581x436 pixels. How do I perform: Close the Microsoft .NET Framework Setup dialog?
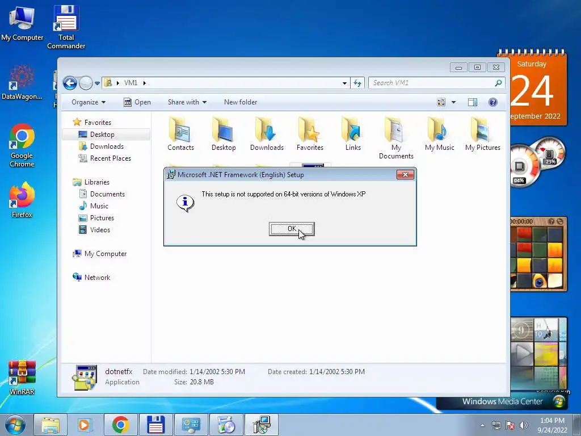point(405,175)
